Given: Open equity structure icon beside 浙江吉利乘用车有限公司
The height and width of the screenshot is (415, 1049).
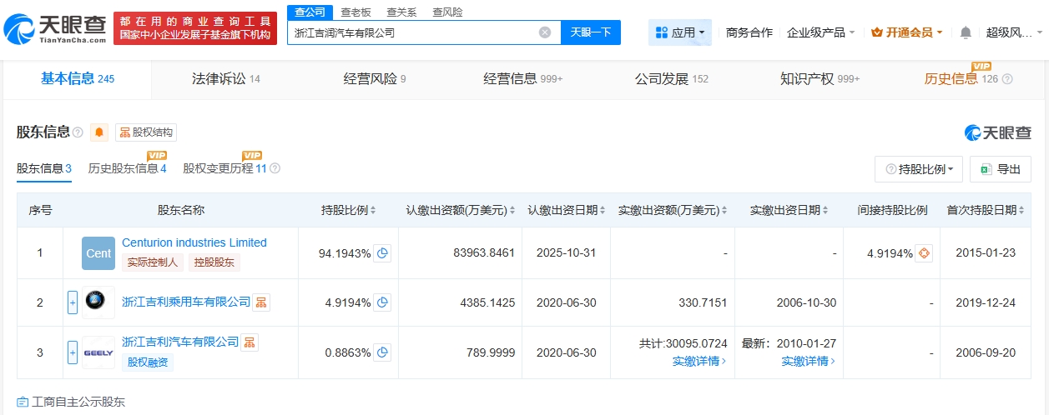Looking at the screenshot, I should point(261,302).
